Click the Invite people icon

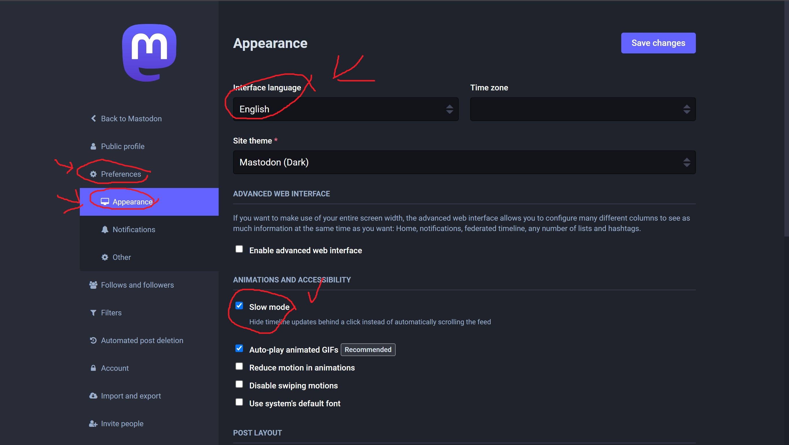[x=93, y=424]
